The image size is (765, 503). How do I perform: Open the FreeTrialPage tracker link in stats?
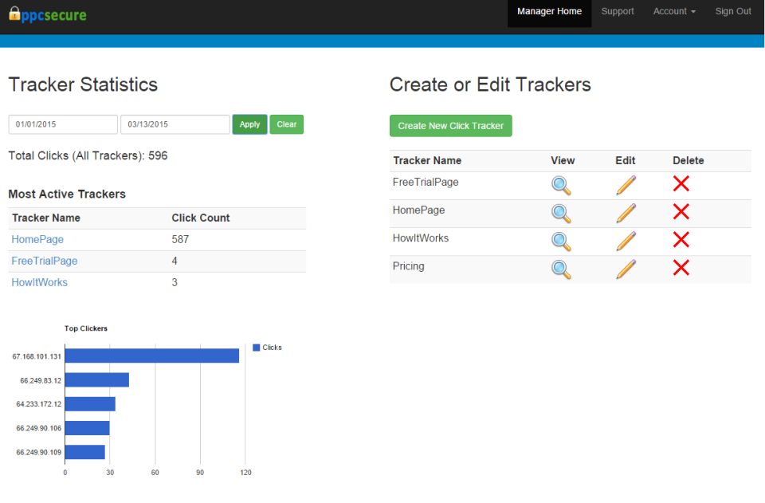(45, 261)
